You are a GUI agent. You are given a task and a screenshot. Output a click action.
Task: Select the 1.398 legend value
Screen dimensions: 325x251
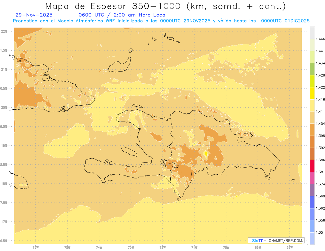(x=320, y=136)
